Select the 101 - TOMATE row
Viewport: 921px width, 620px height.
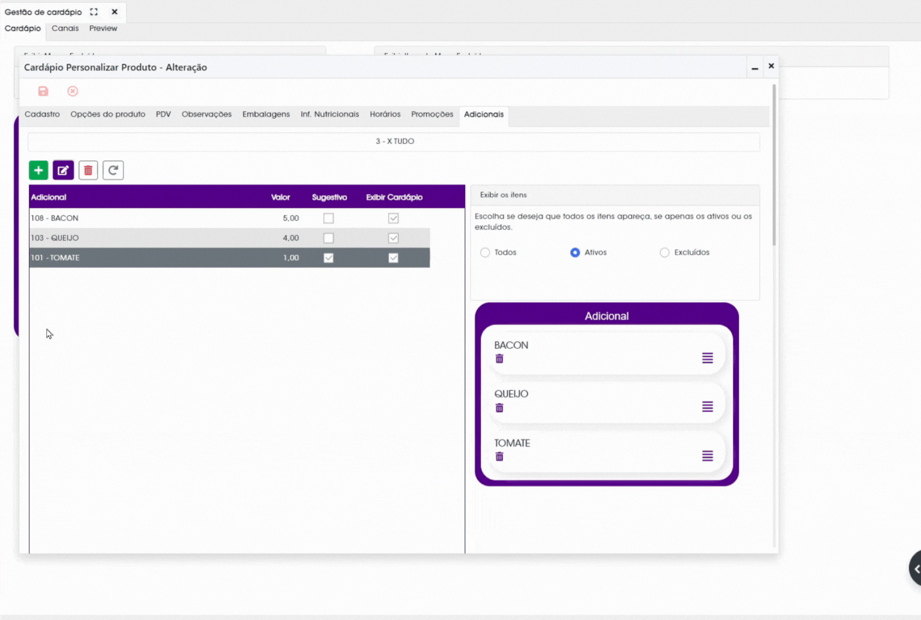pos(229,258)
